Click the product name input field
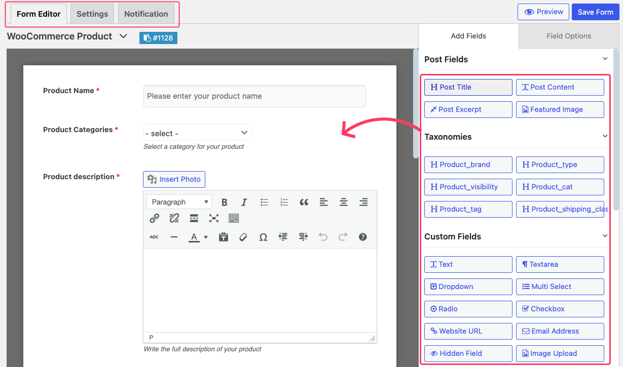 coord(254,96)
